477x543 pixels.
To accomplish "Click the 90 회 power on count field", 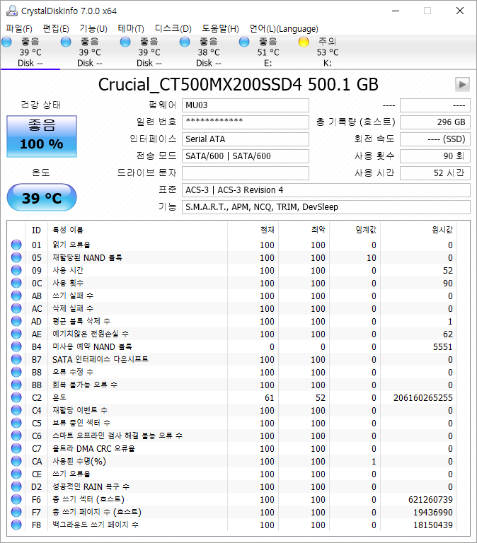I will tap(435, 156).
